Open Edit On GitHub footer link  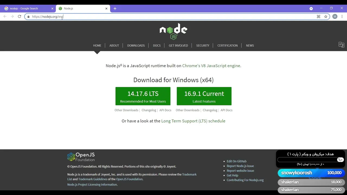coord(237,161)
